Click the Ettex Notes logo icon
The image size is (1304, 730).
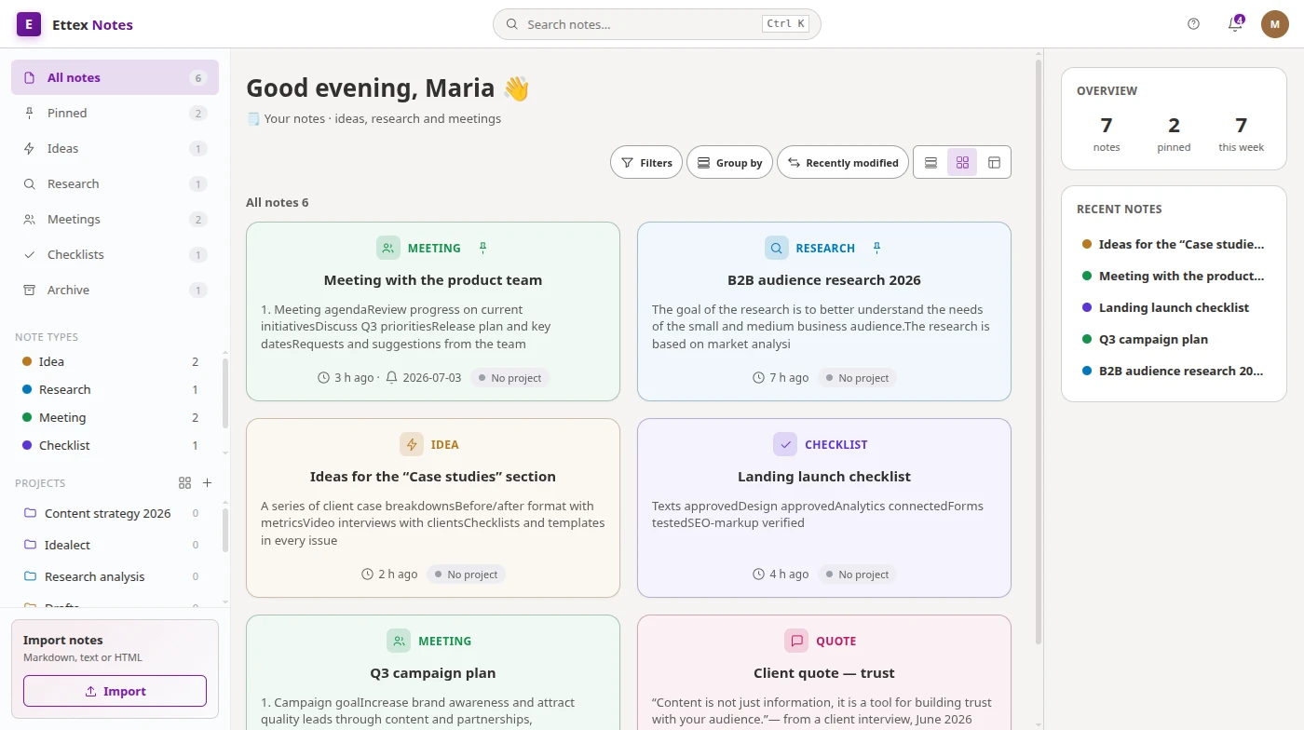click(x=29, y=24)
